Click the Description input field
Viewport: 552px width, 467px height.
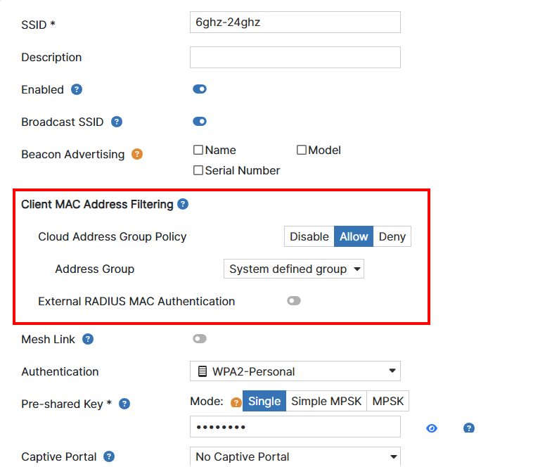click(x=295, y=58)
